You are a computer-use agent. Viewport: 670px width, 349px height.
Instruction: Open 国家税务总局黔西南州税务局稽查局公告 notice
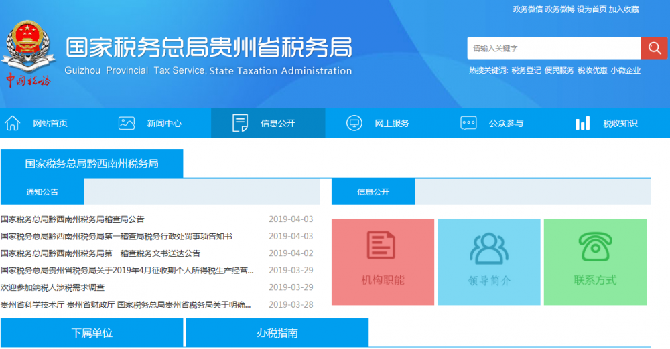pyautogui.click(x=72, y=219)
